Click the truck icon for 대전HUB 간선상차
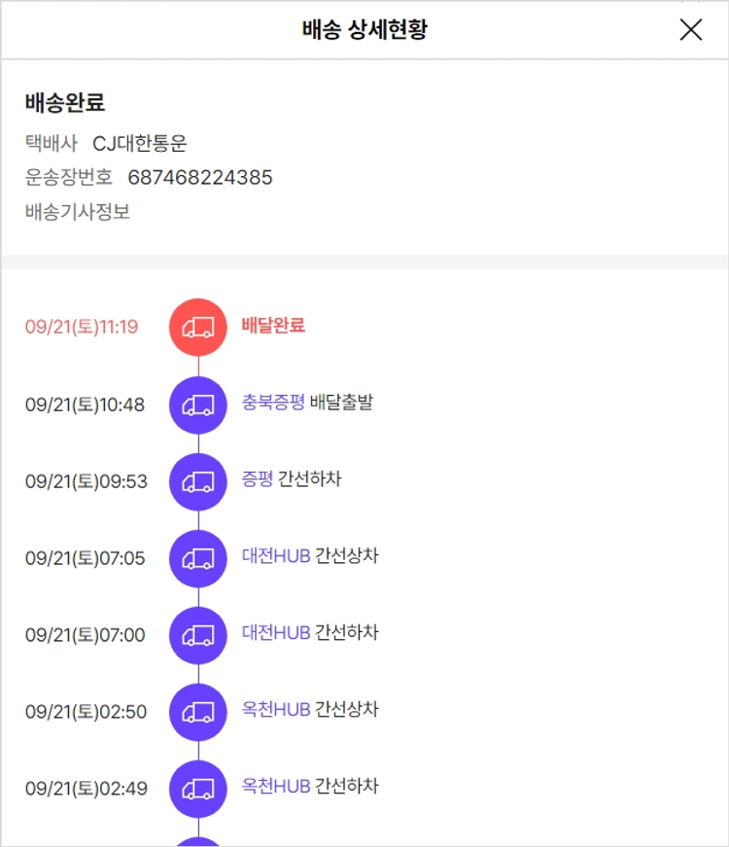This screenshot has width=729, height=847. (x=198, y=557)
